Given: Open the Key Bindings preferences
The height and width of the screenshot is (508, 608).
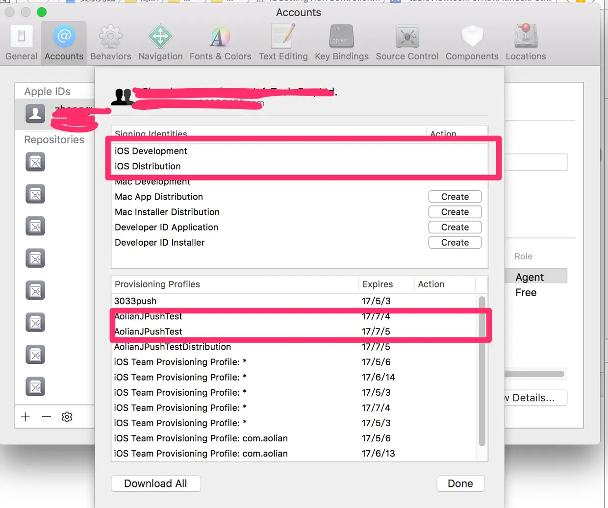Looking at the screenshot, I should [341, 43].
